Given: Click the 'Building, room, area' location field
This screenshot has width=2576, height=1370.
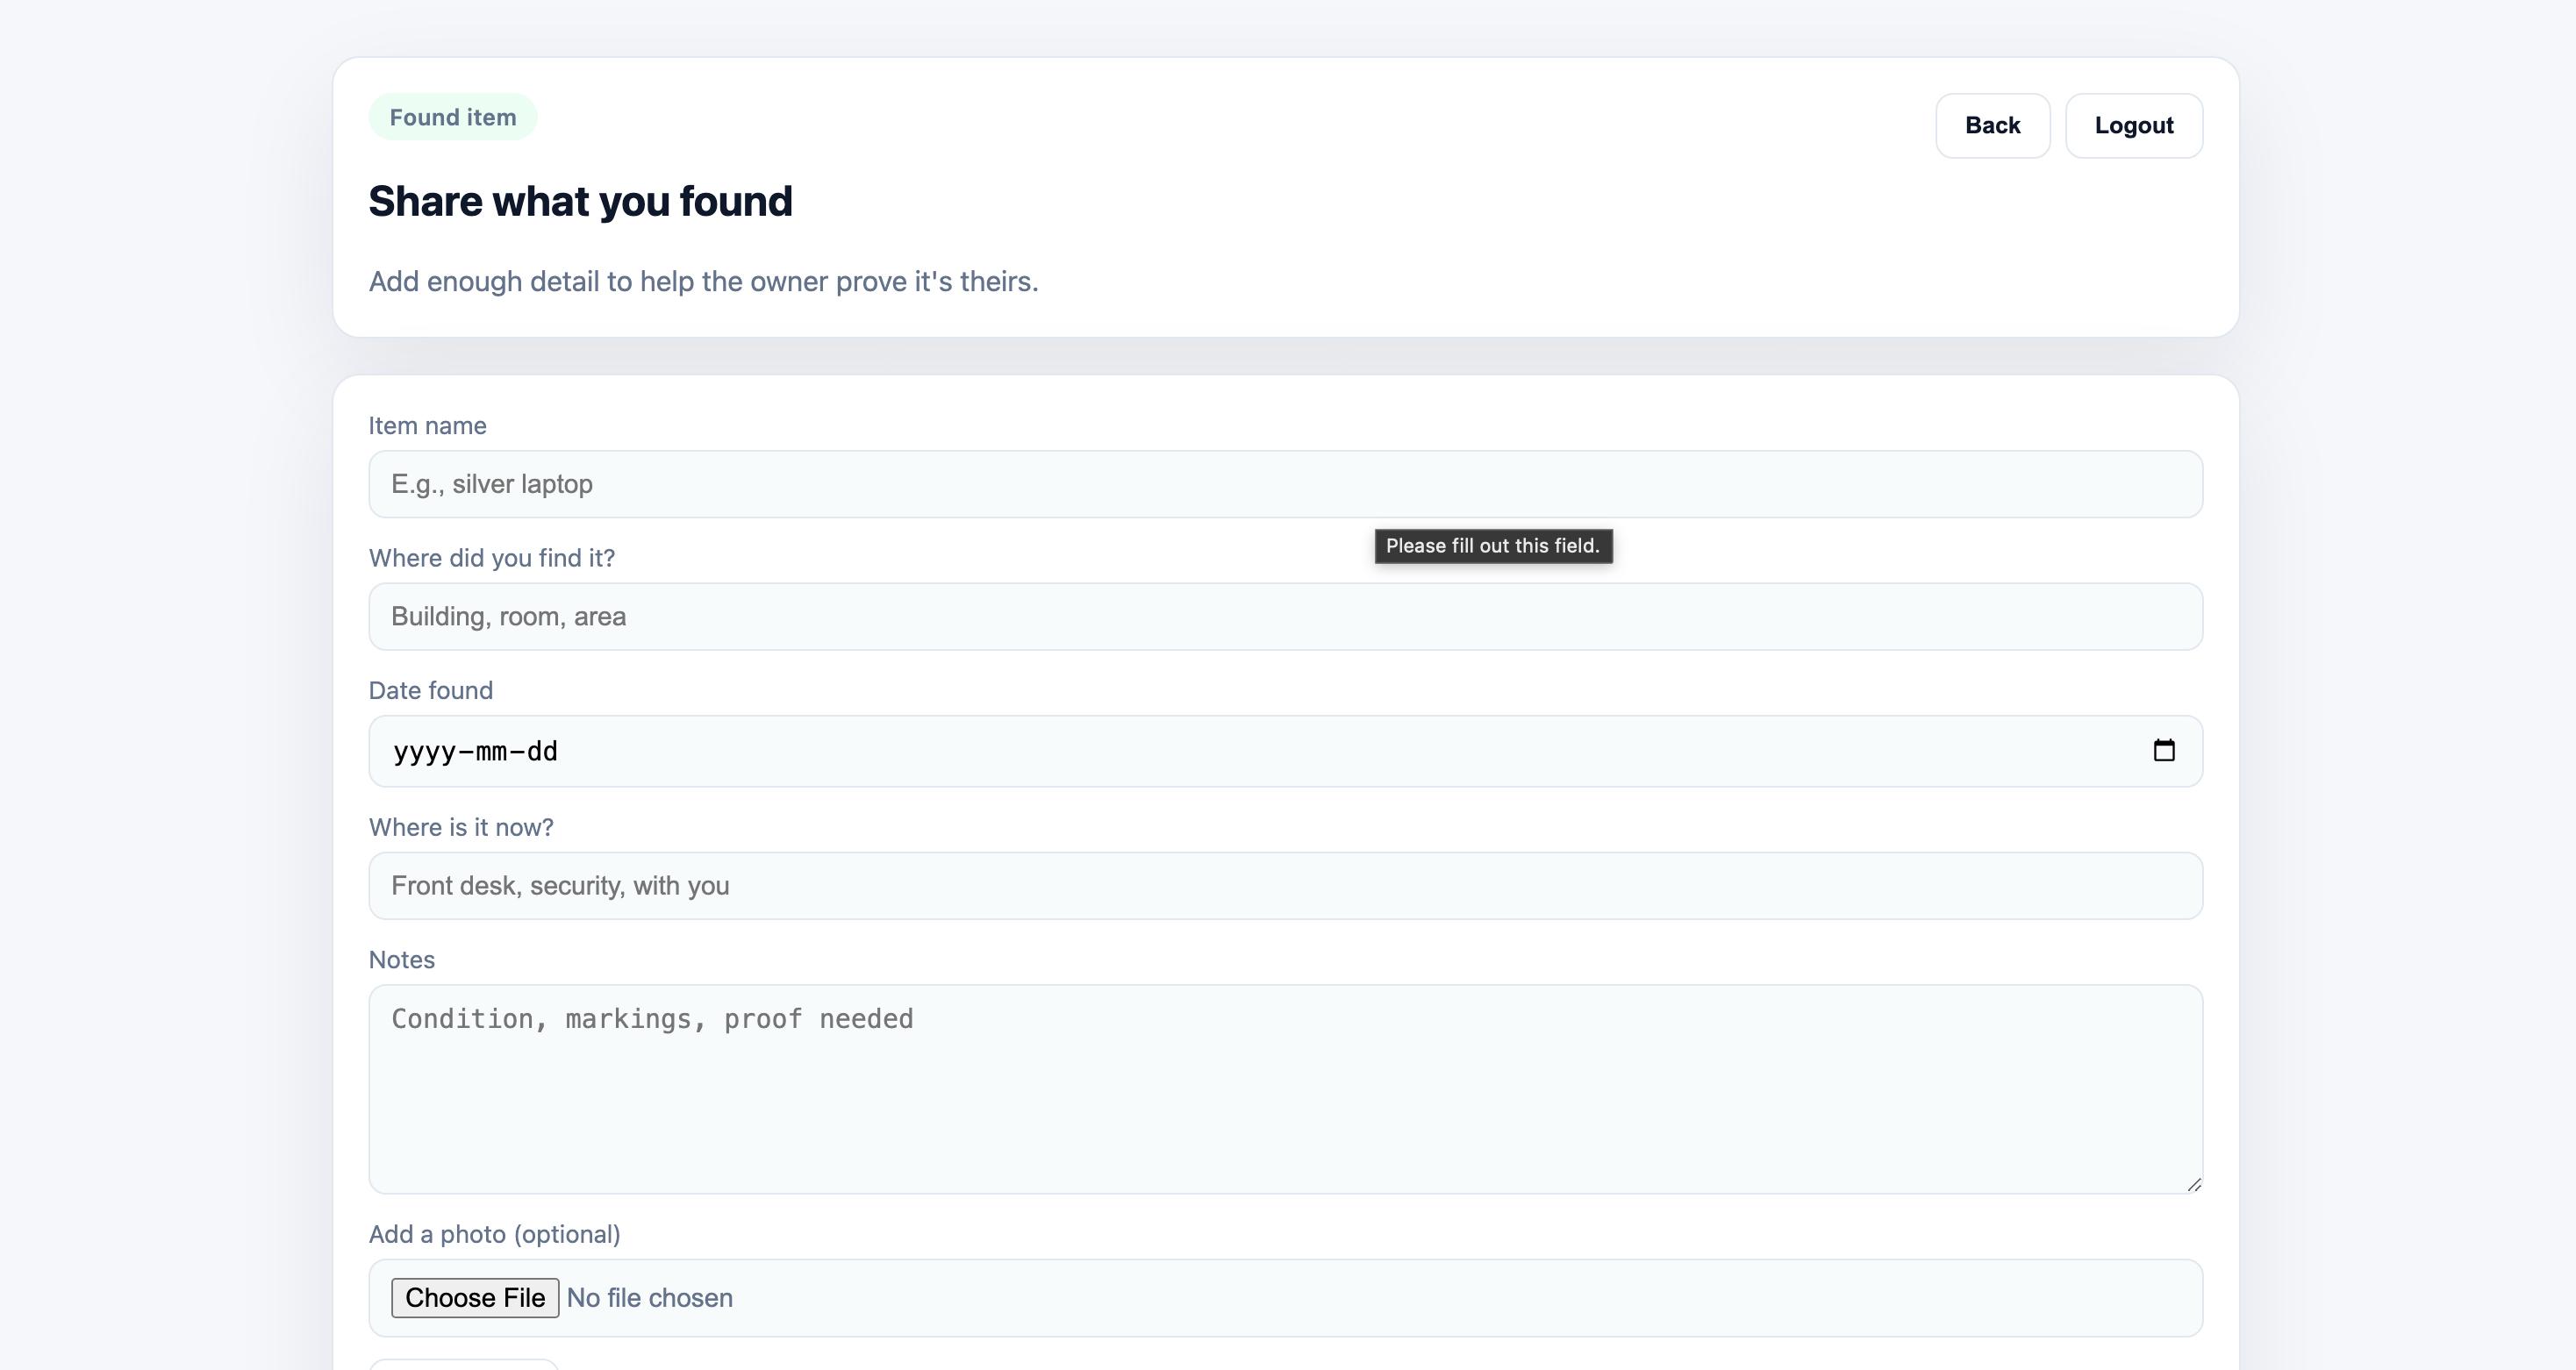Looking at the screenshot, I should 1285,617.
